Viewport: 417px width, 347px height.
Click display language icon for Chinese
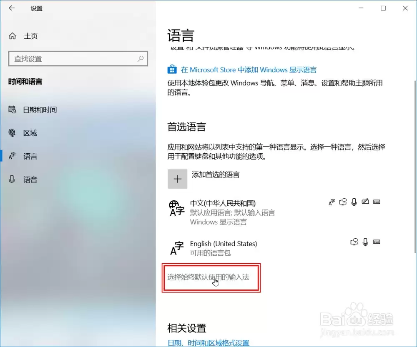pyautogui.click(x=332, y=202)
